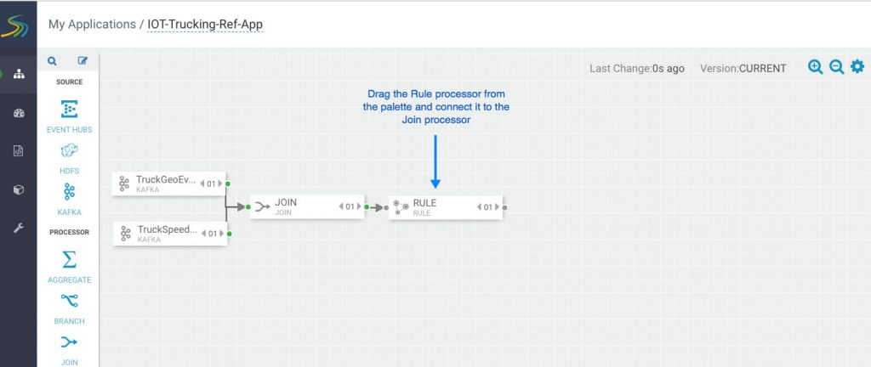871x367 pixels.
Task: Increase parallelism on the RULE node
Action: click(495, 206)
